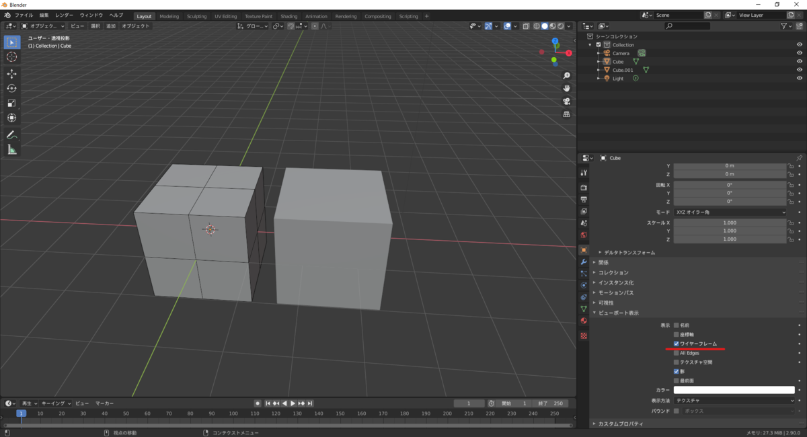Open the モード XYZ オイラー角 dropdown
The height and width of the screenshot is (437, 807).
[730, 212]
